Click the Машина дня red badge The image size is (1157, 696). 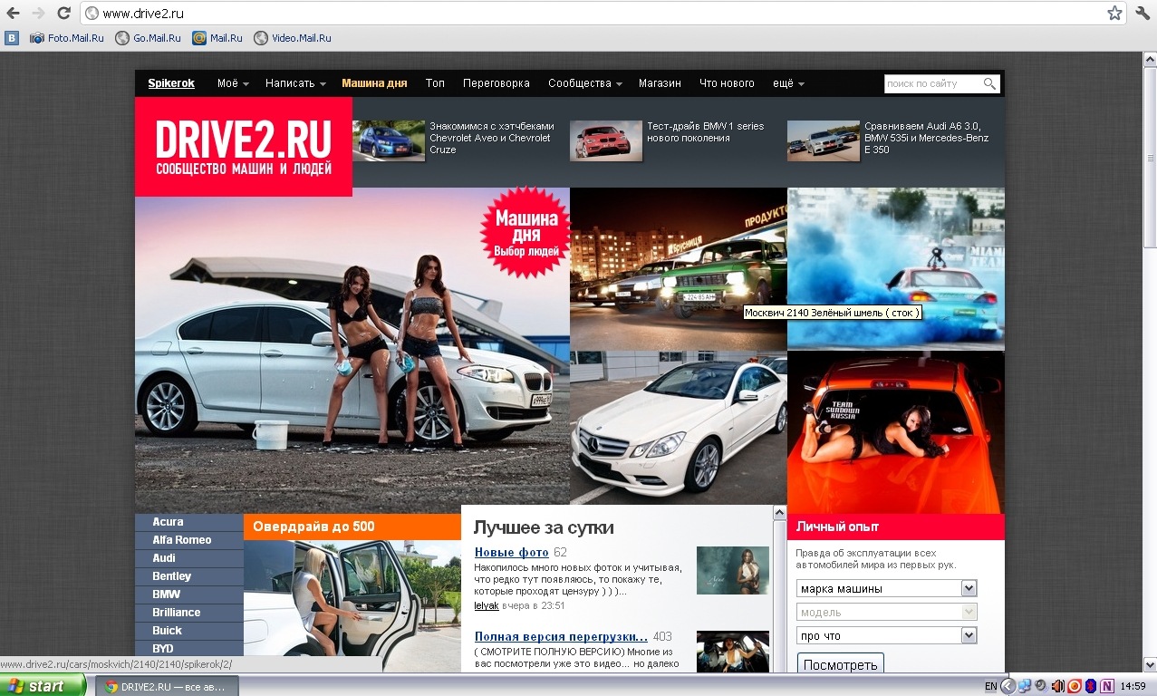tap(526, 234)
